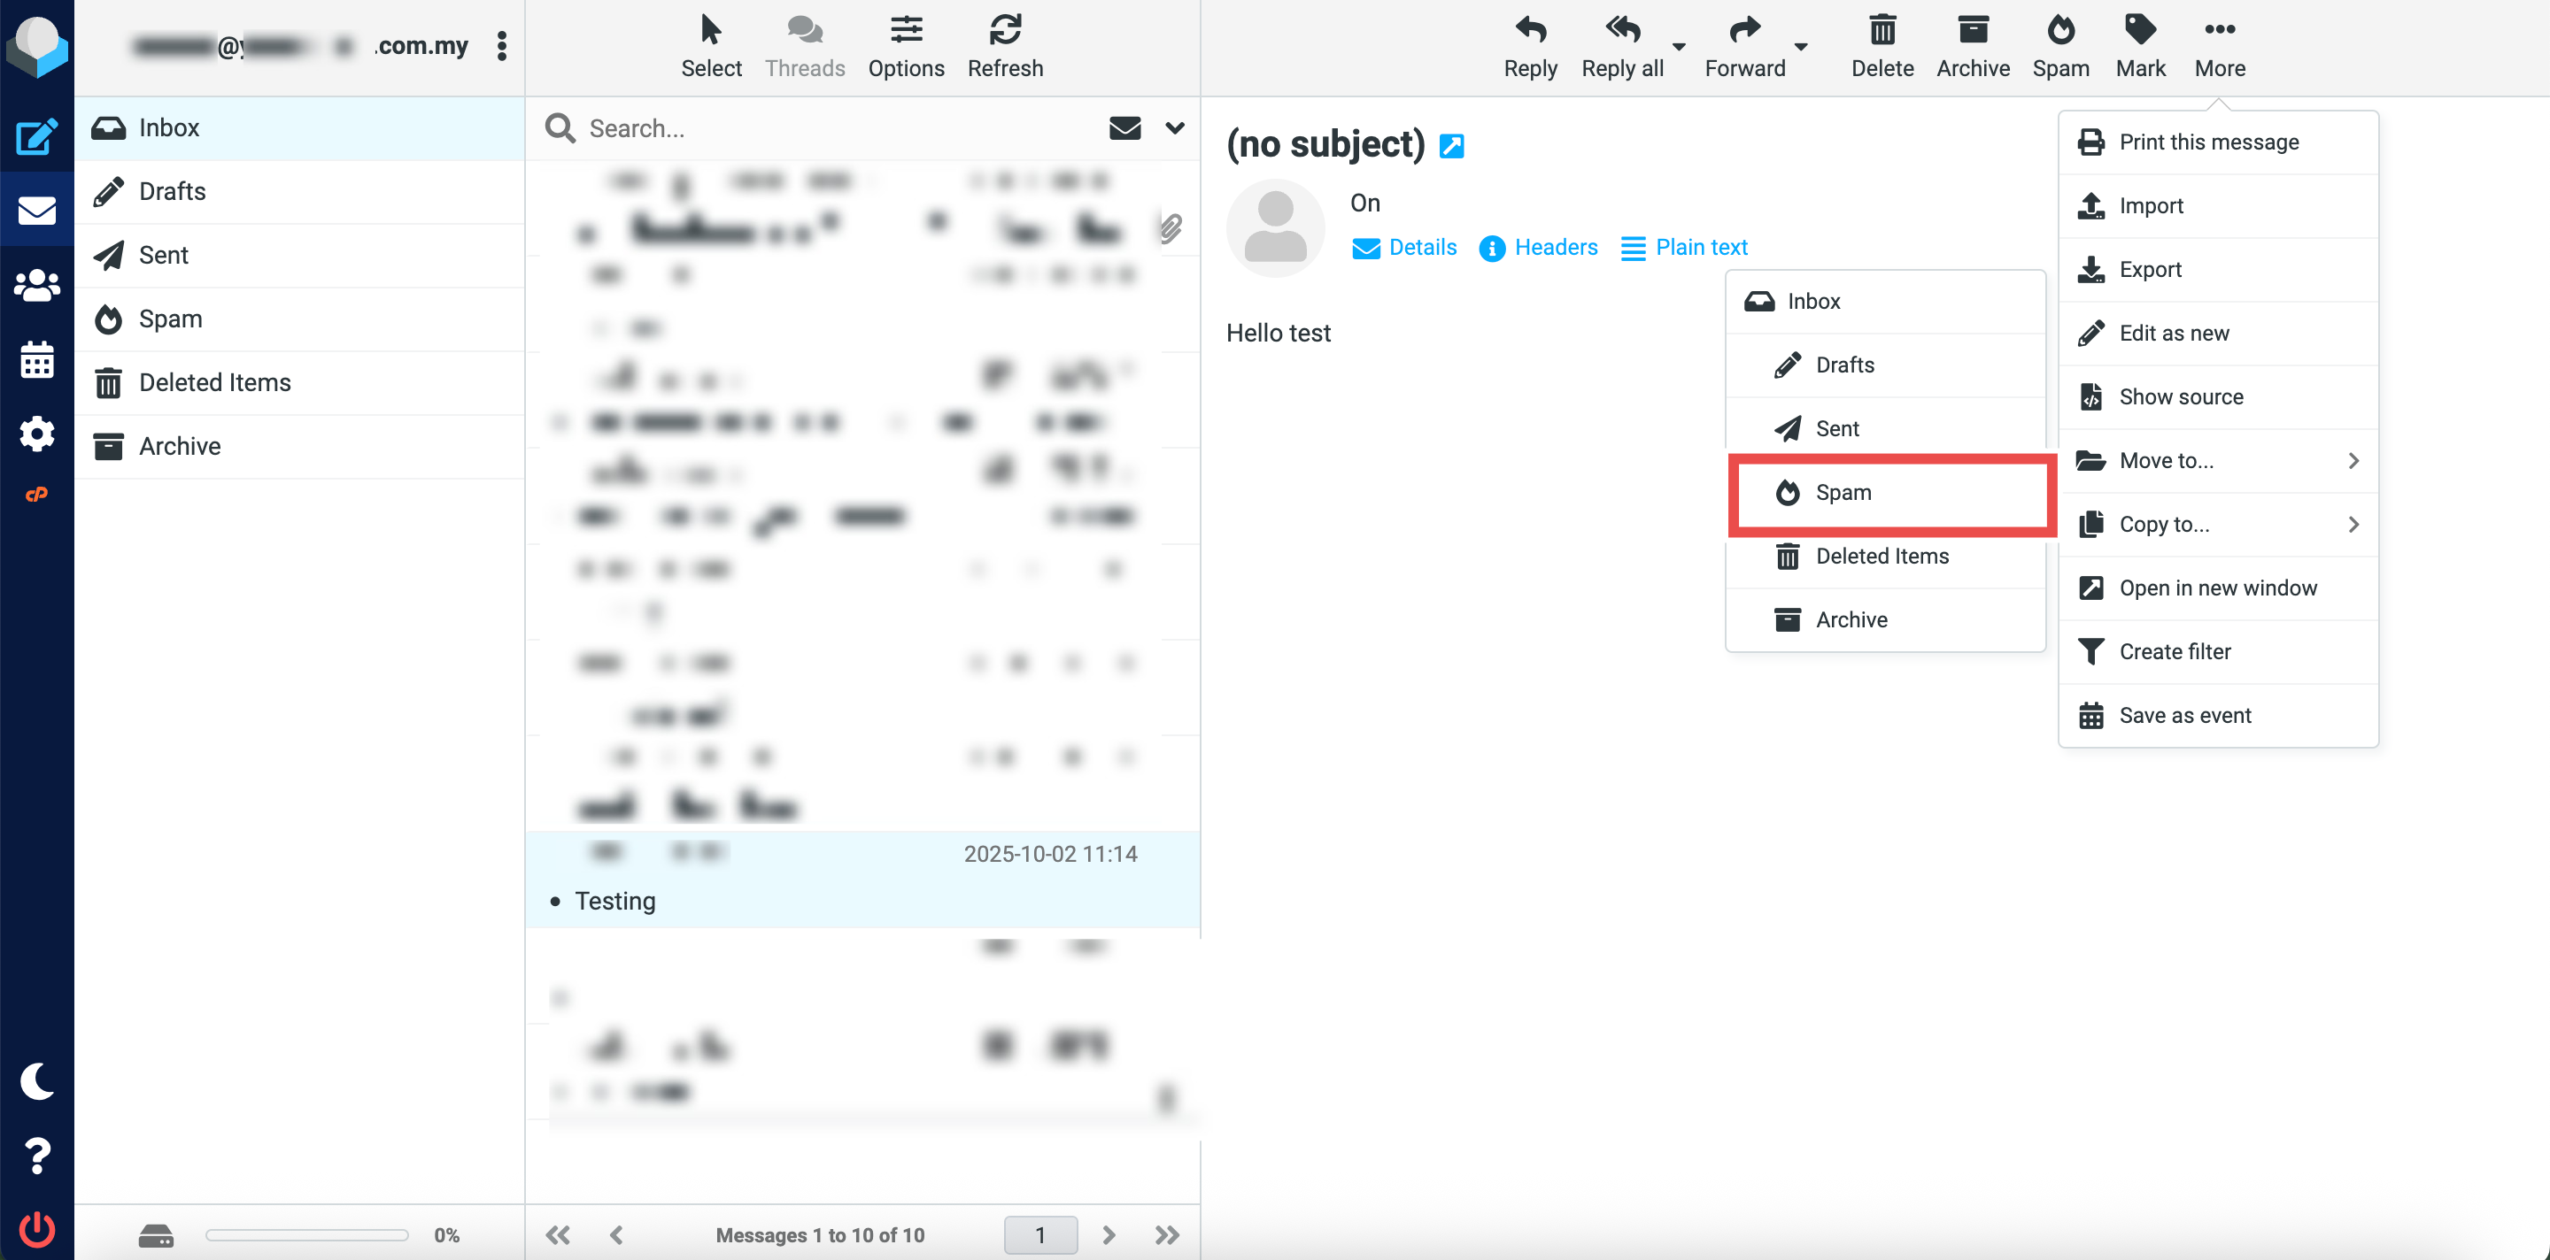
Task: Expand the Reply all options arrow
Action: click(1679, 47)
